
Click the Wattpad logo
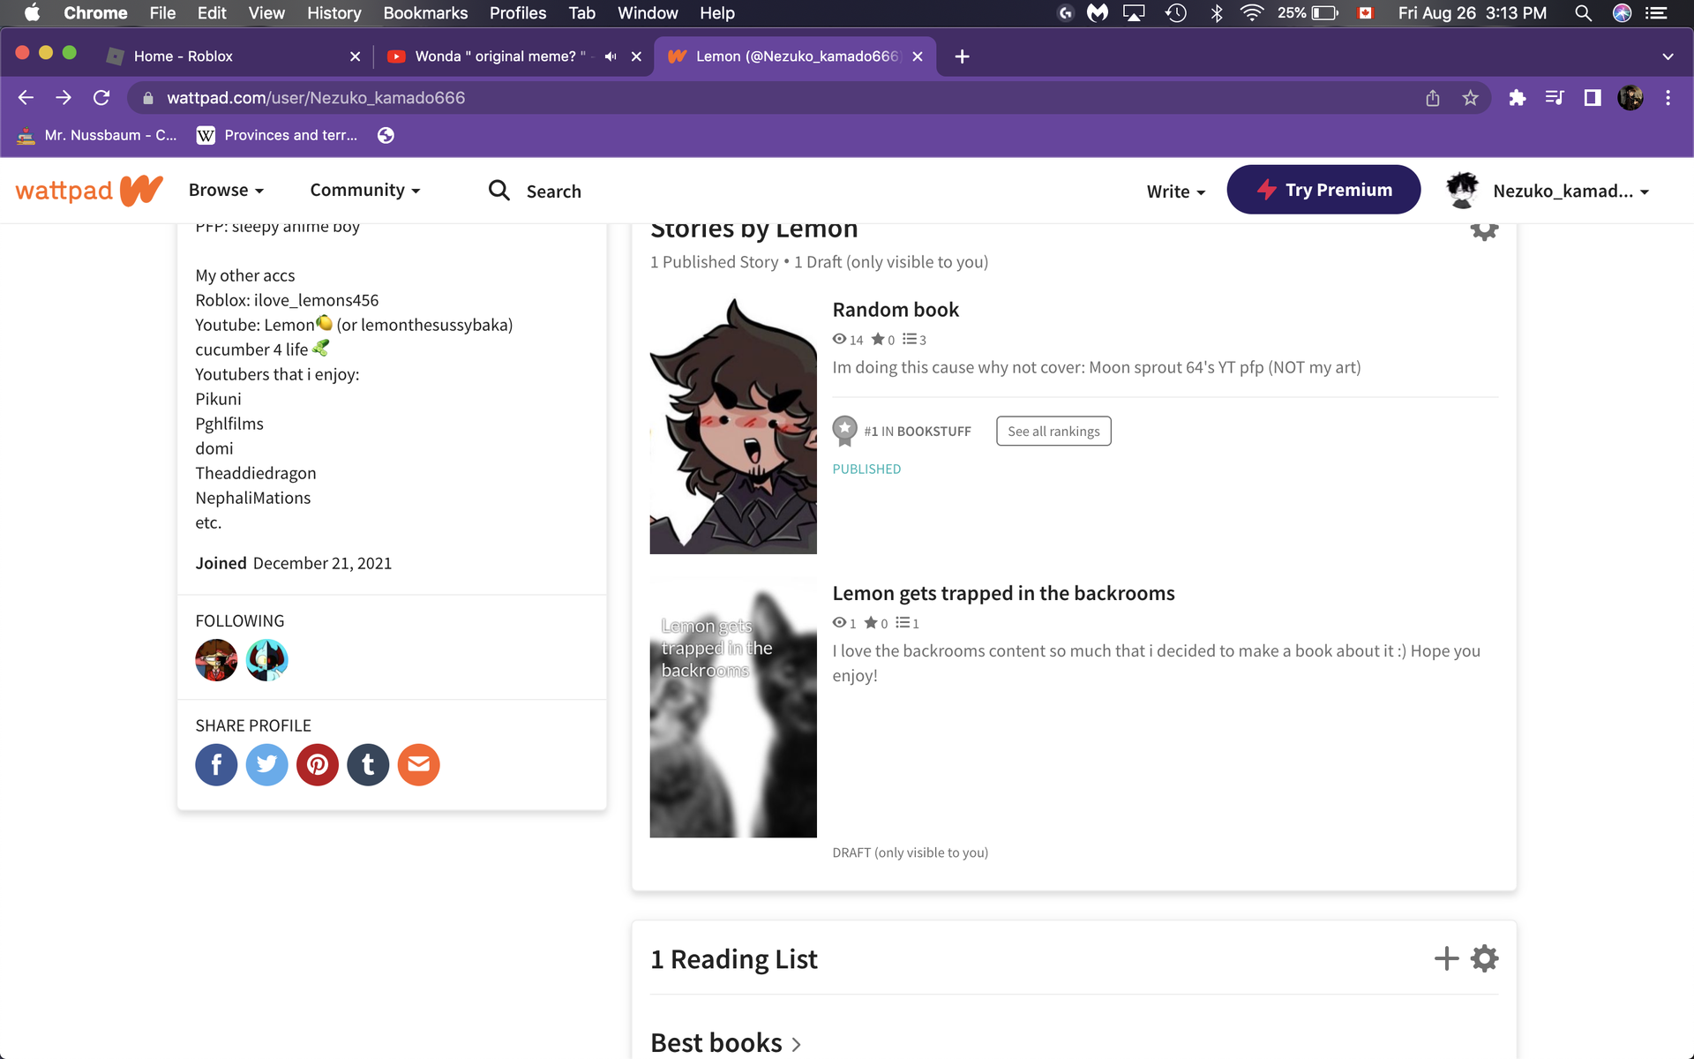[x=89, y=190]
